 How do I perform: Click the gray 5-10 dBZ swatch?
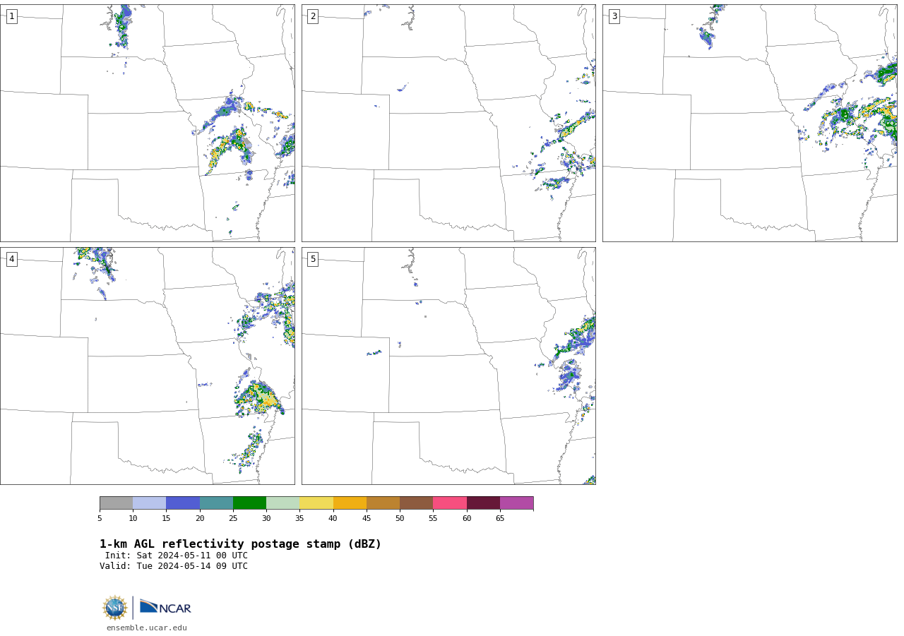116,503
